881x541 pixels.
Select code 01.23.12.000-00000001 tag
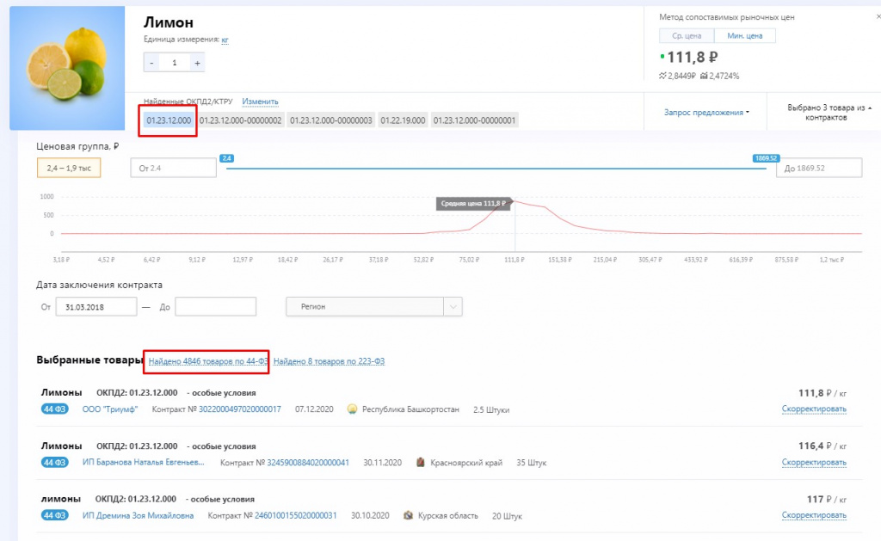(x=474, y=120)
